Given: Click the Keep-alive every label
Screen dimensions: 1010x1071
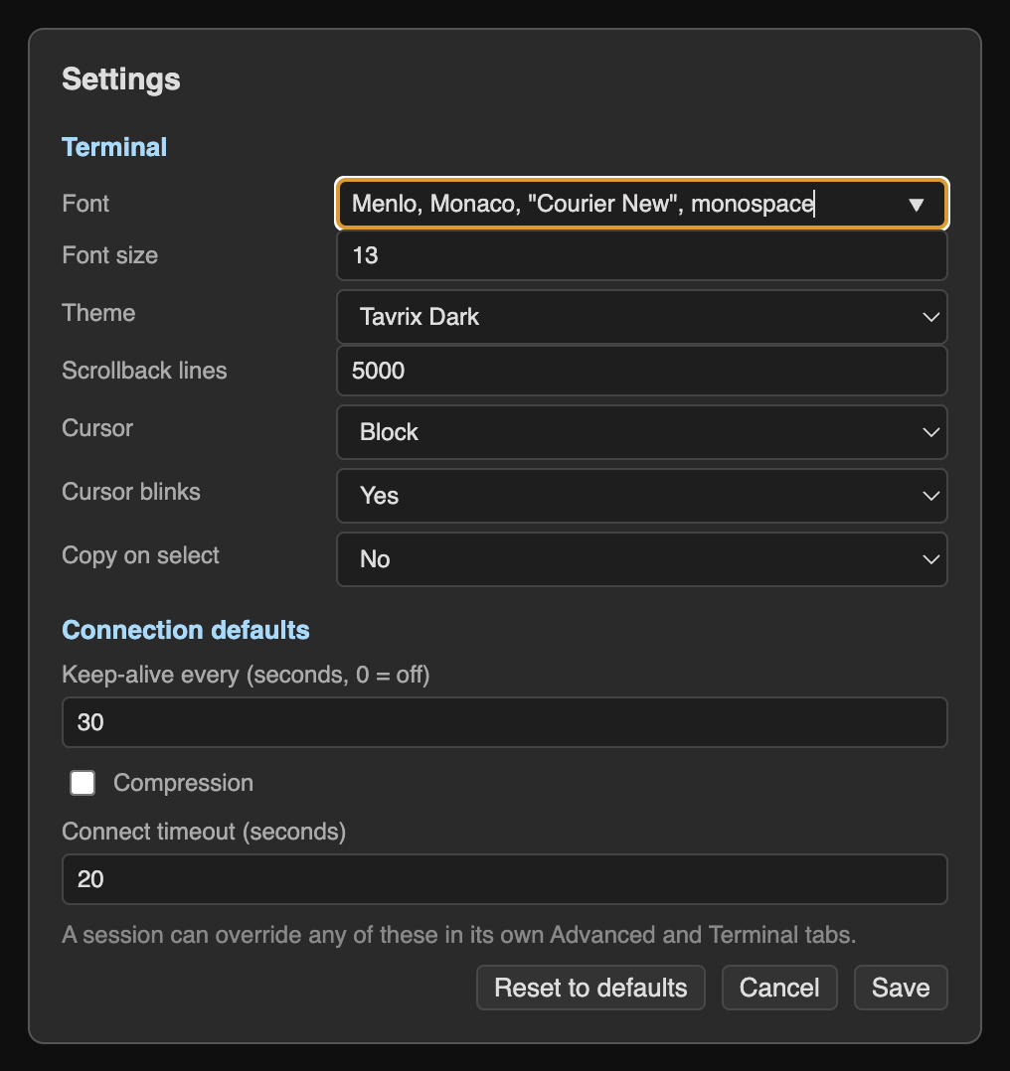Looking at the screenshot, I should tap(246, 675).
